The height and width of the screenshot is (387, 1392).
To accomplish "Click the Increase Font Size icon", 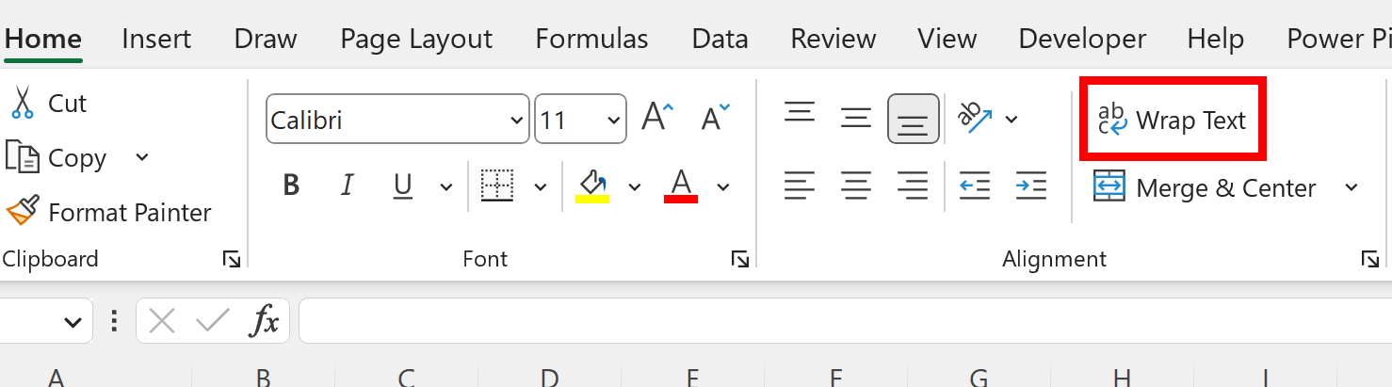I will click(x=658, y=118).
